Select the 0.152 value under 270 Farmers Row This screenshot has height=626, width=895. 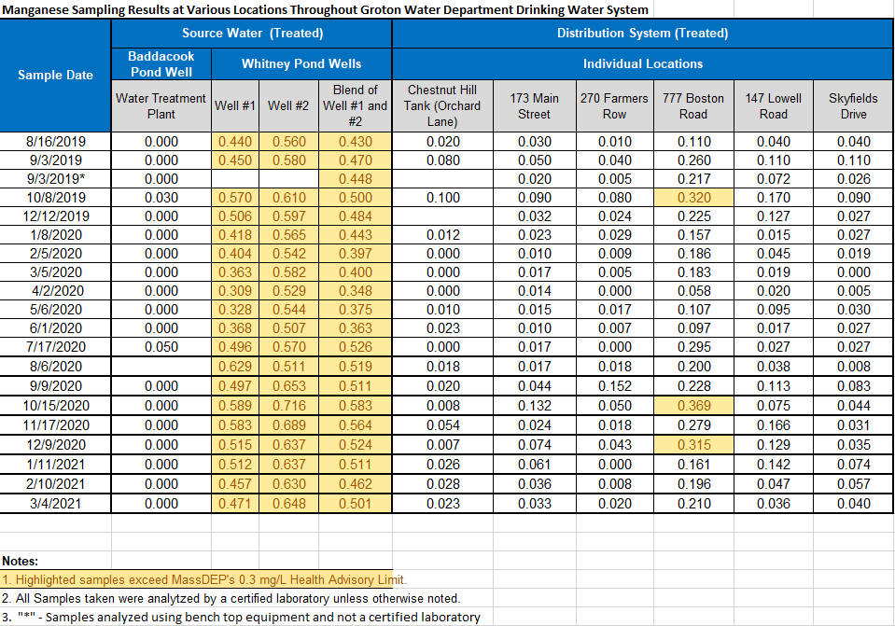click(x=615, y=386)
